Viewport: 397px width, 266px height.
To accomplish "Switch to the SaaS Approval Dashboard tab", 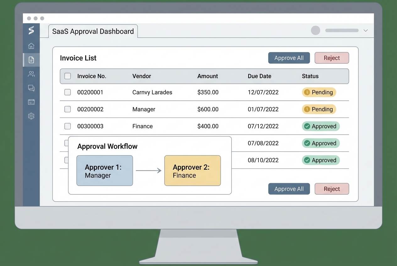I will tap(93, 31).
